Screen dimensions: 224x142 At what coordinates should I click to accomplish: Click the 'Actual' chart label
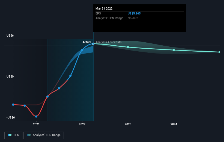[86, 42]
